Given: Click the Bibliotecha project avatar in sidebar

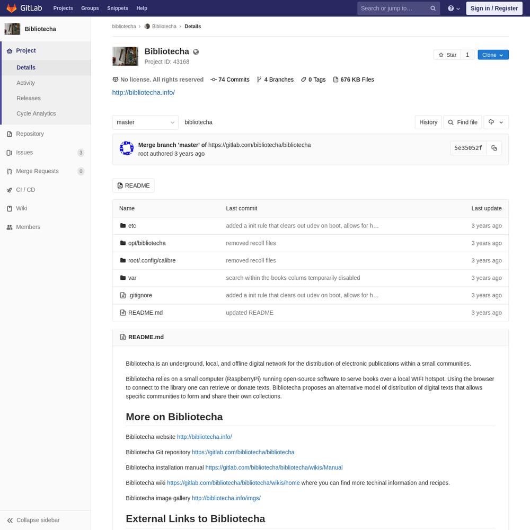Looking at the screenshot, I should (x=12, y=29).
